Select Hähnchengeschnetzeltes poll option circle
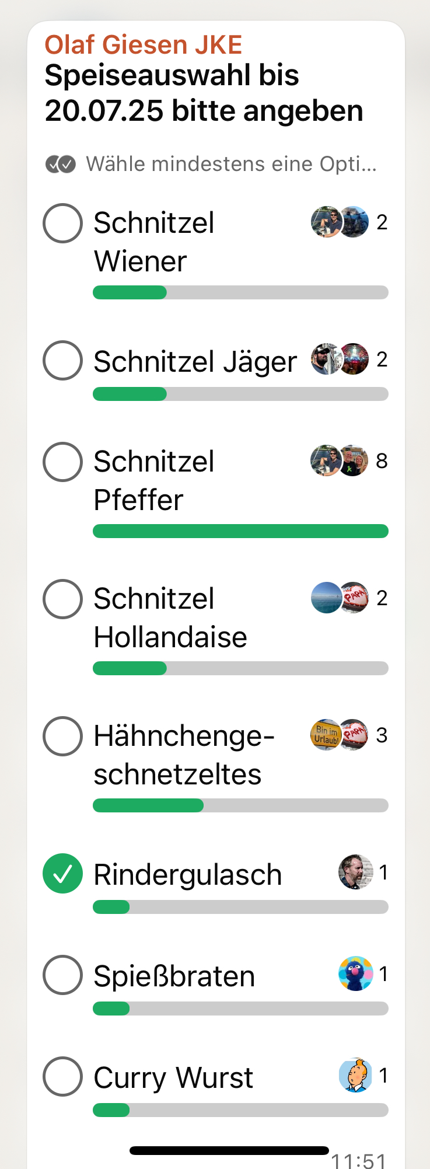This screenshot has height=1169, width=430. click(62, 736)
